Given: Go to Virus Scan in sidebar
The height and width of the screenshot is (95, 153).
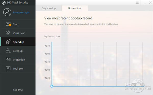Looking at the screenshot, I should [19, 33].
